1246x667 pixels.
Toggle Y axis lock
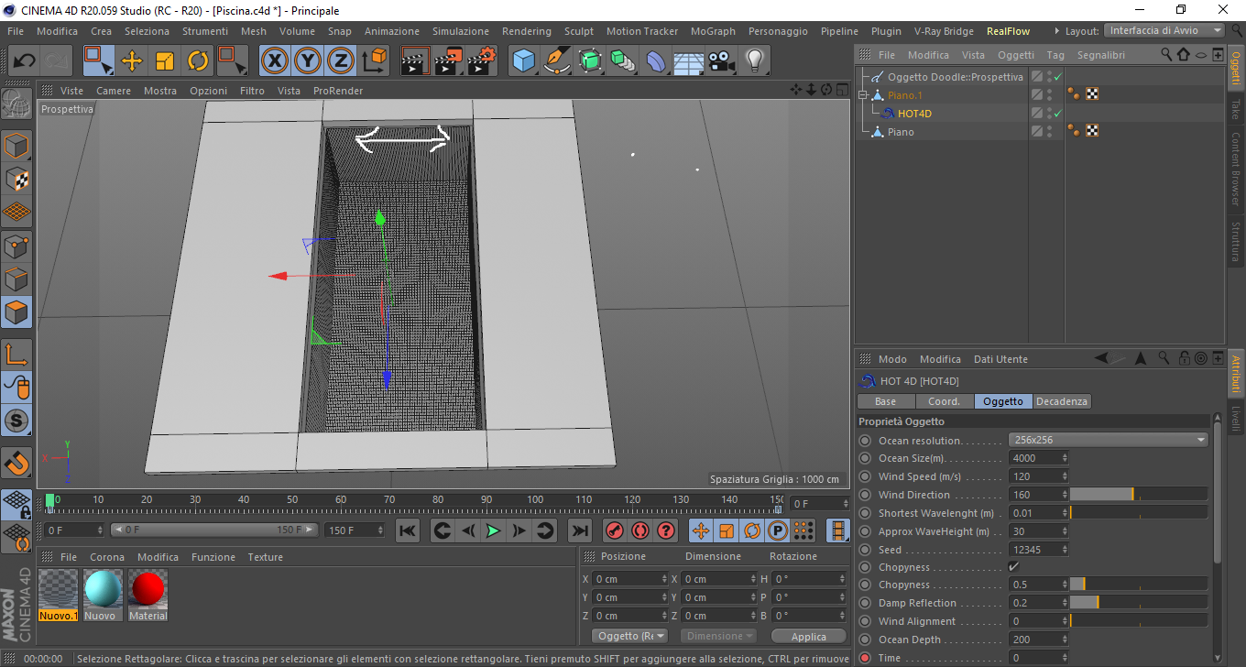308,61
